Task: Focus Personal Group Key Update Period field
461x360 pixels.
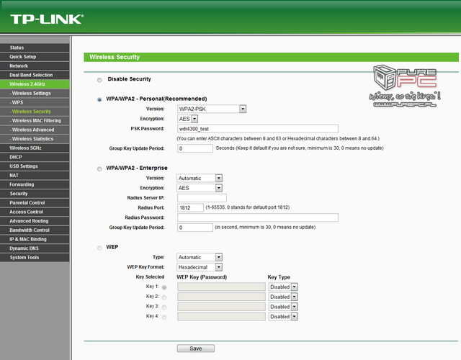Action: coord(195,148)
